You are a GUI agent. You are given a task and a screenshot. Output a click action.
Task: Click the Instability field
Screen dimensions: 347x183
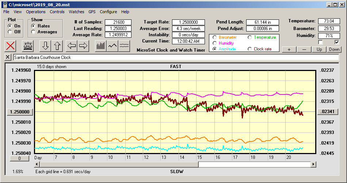point(188,35)
